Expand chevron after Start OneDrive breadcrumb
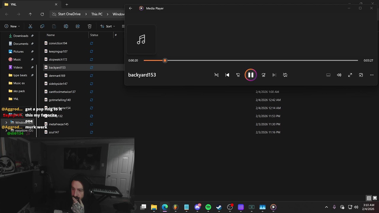 tap(86, 14)
